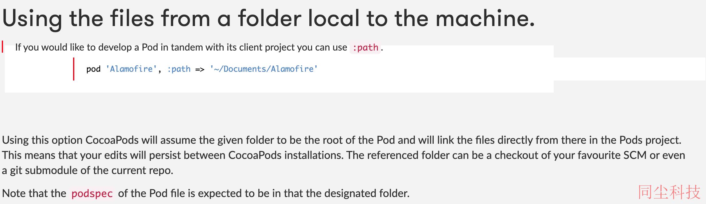Select the '~/Documents/Alamofire' path string
The width and height of the screenshot is (706, 204).
264,69
